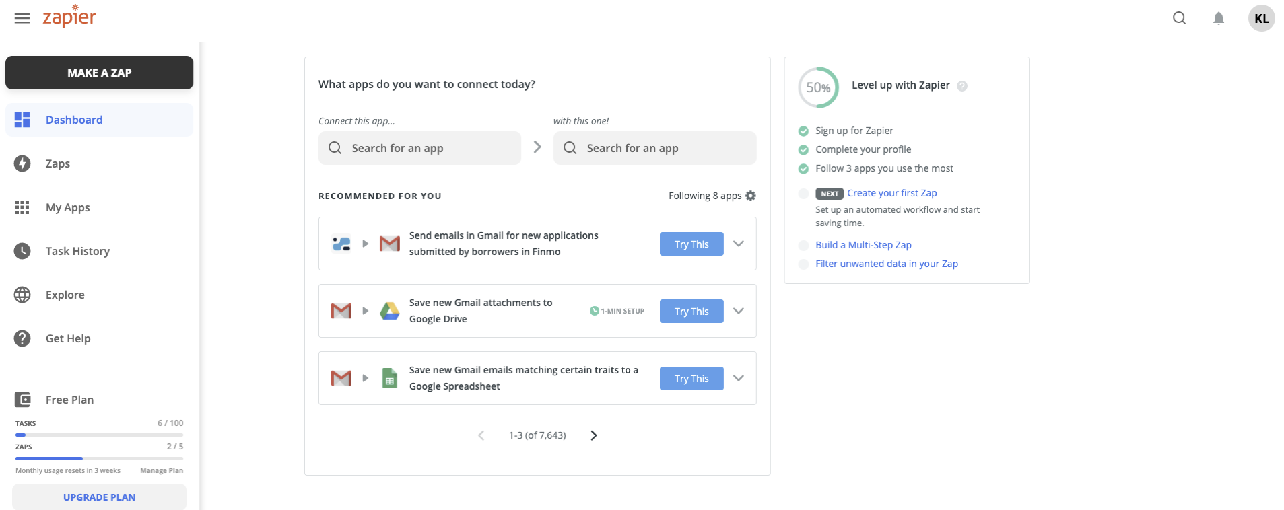Click the '1-3 (of 7,643)' pagination text

click(537, 435)
